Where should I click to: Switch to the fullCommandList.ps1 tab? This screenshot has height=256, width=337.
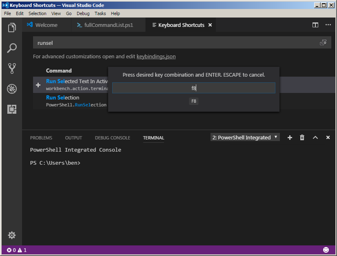(109, 25)
